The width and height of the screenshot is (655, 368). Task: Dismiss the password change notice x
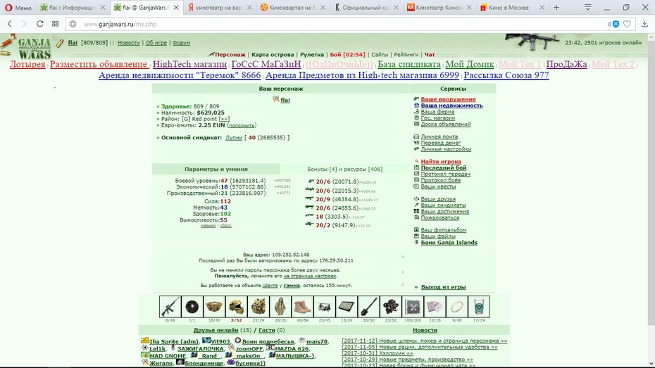click(403, 272)
